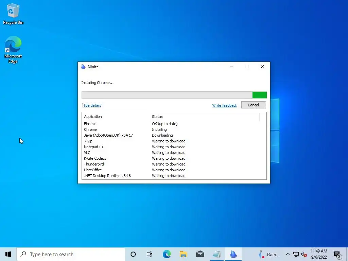Open the notification center icon

[x=337, y=255]
